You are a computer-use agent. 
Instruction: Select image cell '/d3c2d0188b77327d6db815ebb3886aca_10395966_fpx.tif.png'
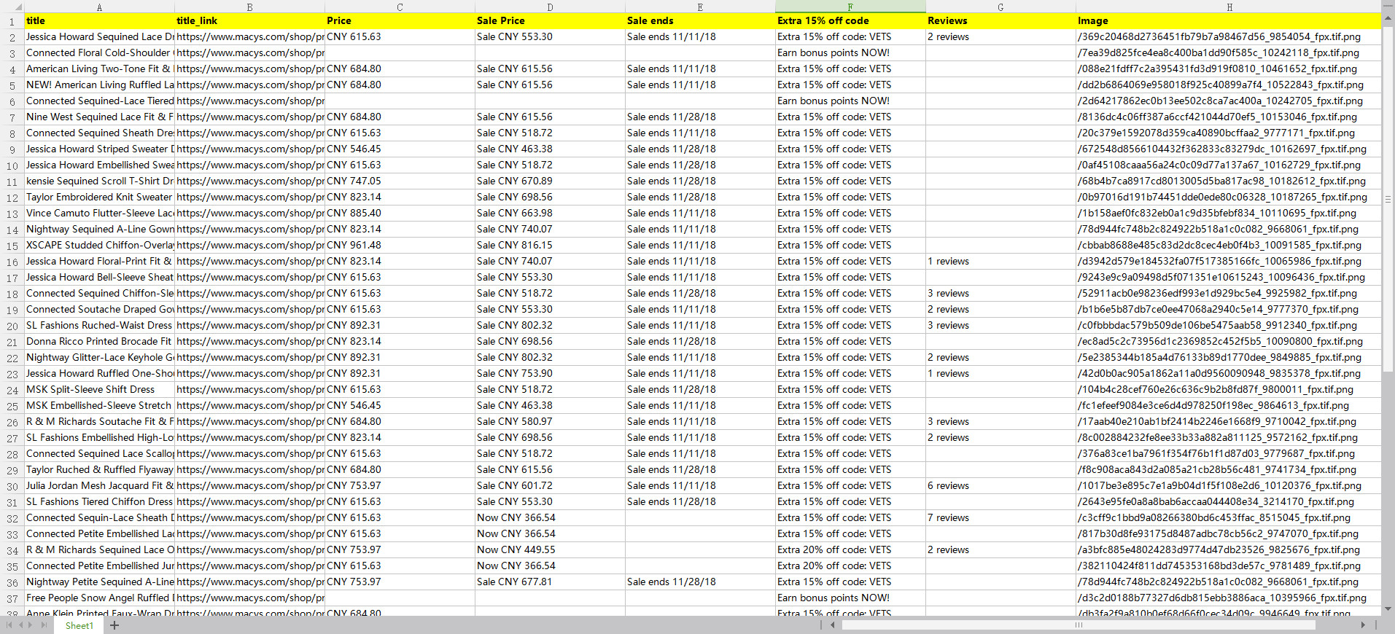tap(1229, 598)
